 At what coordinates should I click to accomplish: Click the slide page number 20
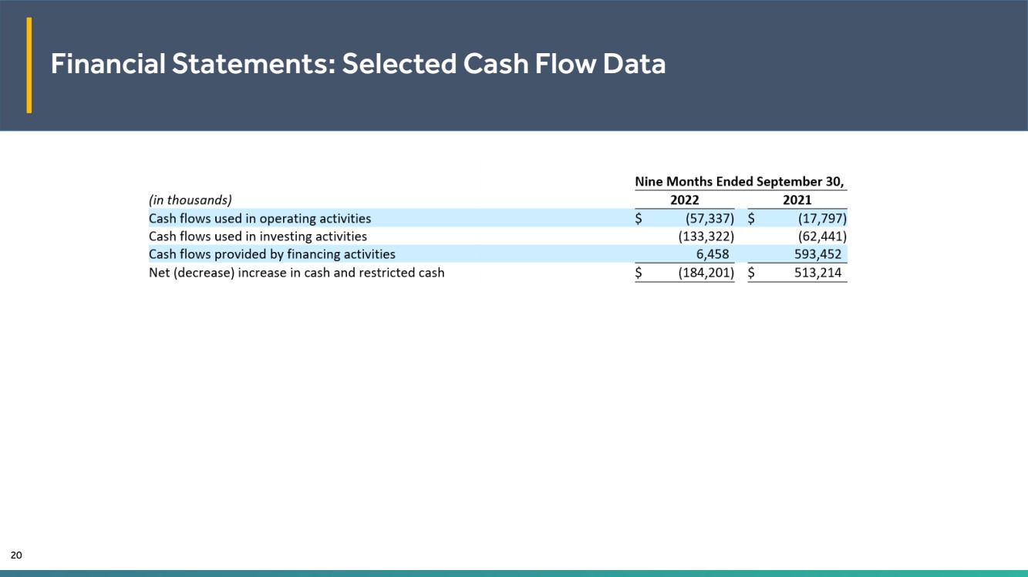pyautogui.click(x=16, y=555)
